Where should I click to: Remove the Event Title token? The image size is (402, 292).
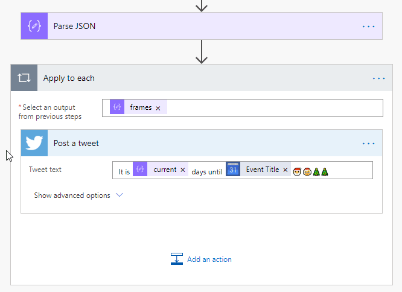click(x=286, y=170)
